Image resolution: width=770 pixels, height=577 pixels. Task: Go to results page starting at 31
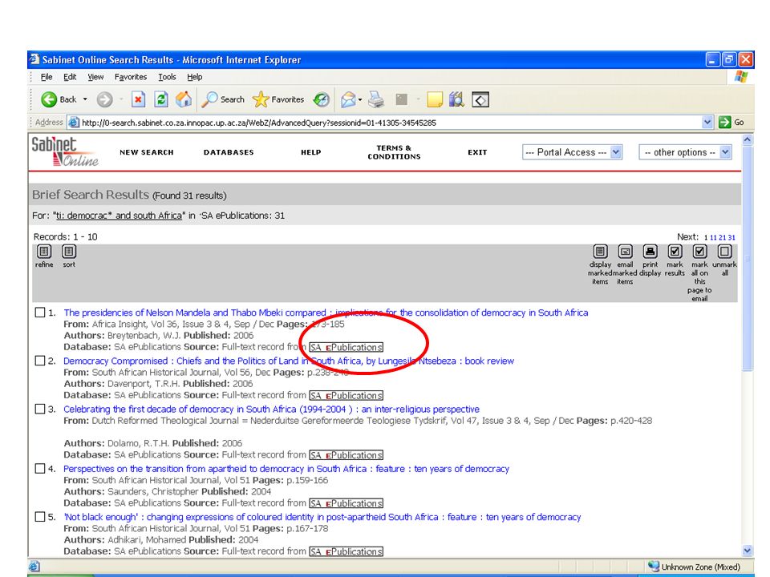coord(731,237)
